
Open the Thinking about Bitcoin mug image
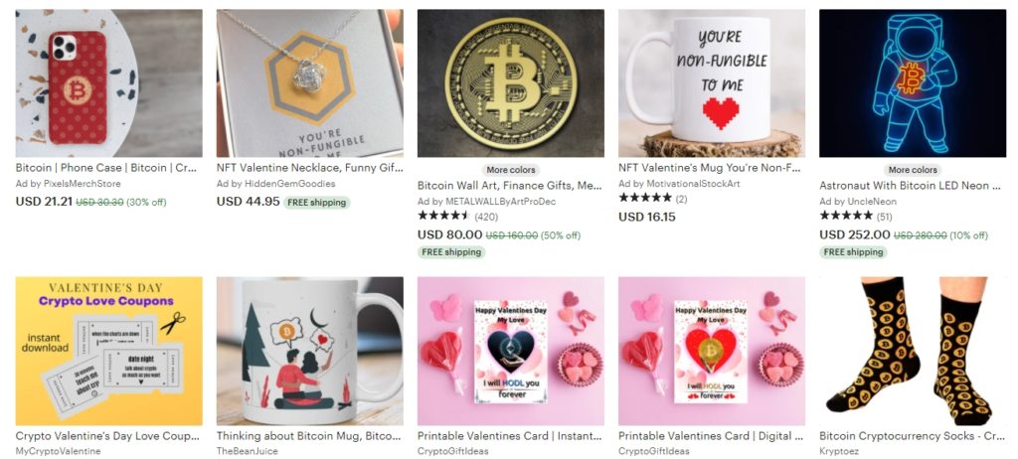tap(310, 352)
